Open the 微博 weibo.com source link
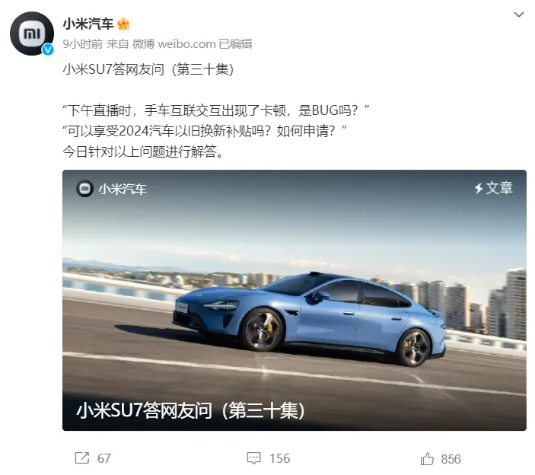This screenshot has width=535, height=475. [174, 44]
